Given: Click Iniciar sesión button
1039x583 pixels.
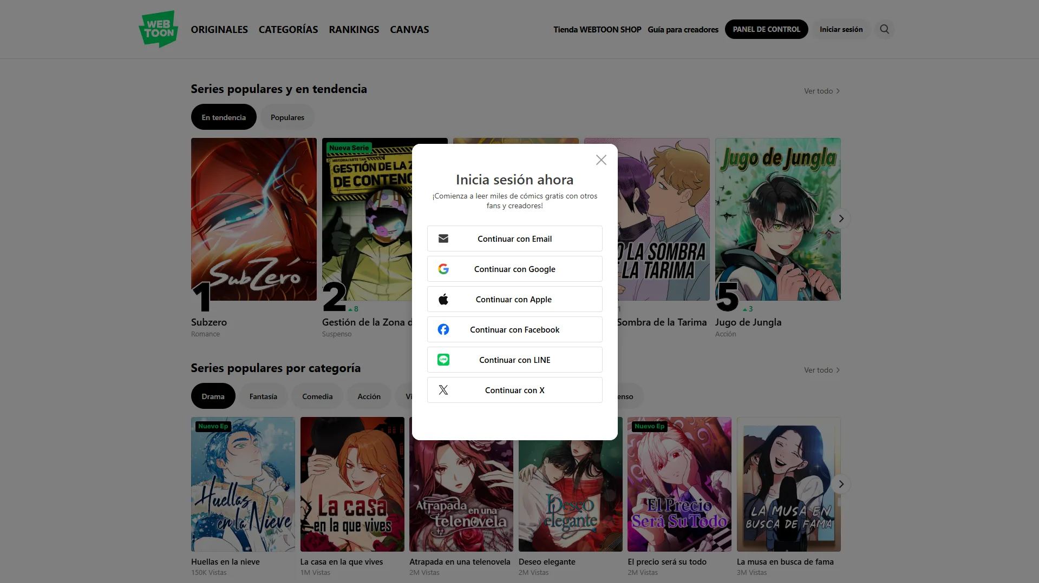Looking at the screenshot, I should point(841,29).
